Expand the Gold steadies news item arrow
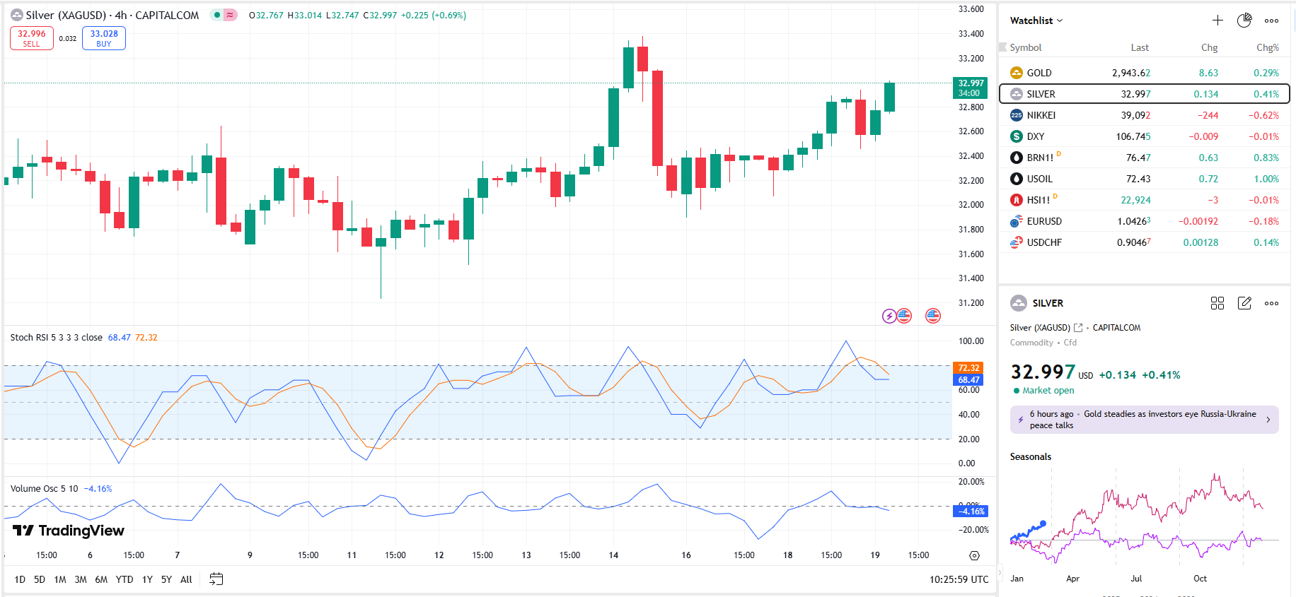This screenshot has width=1296, height=597. pyautogui.click(x=1268, y=420)
